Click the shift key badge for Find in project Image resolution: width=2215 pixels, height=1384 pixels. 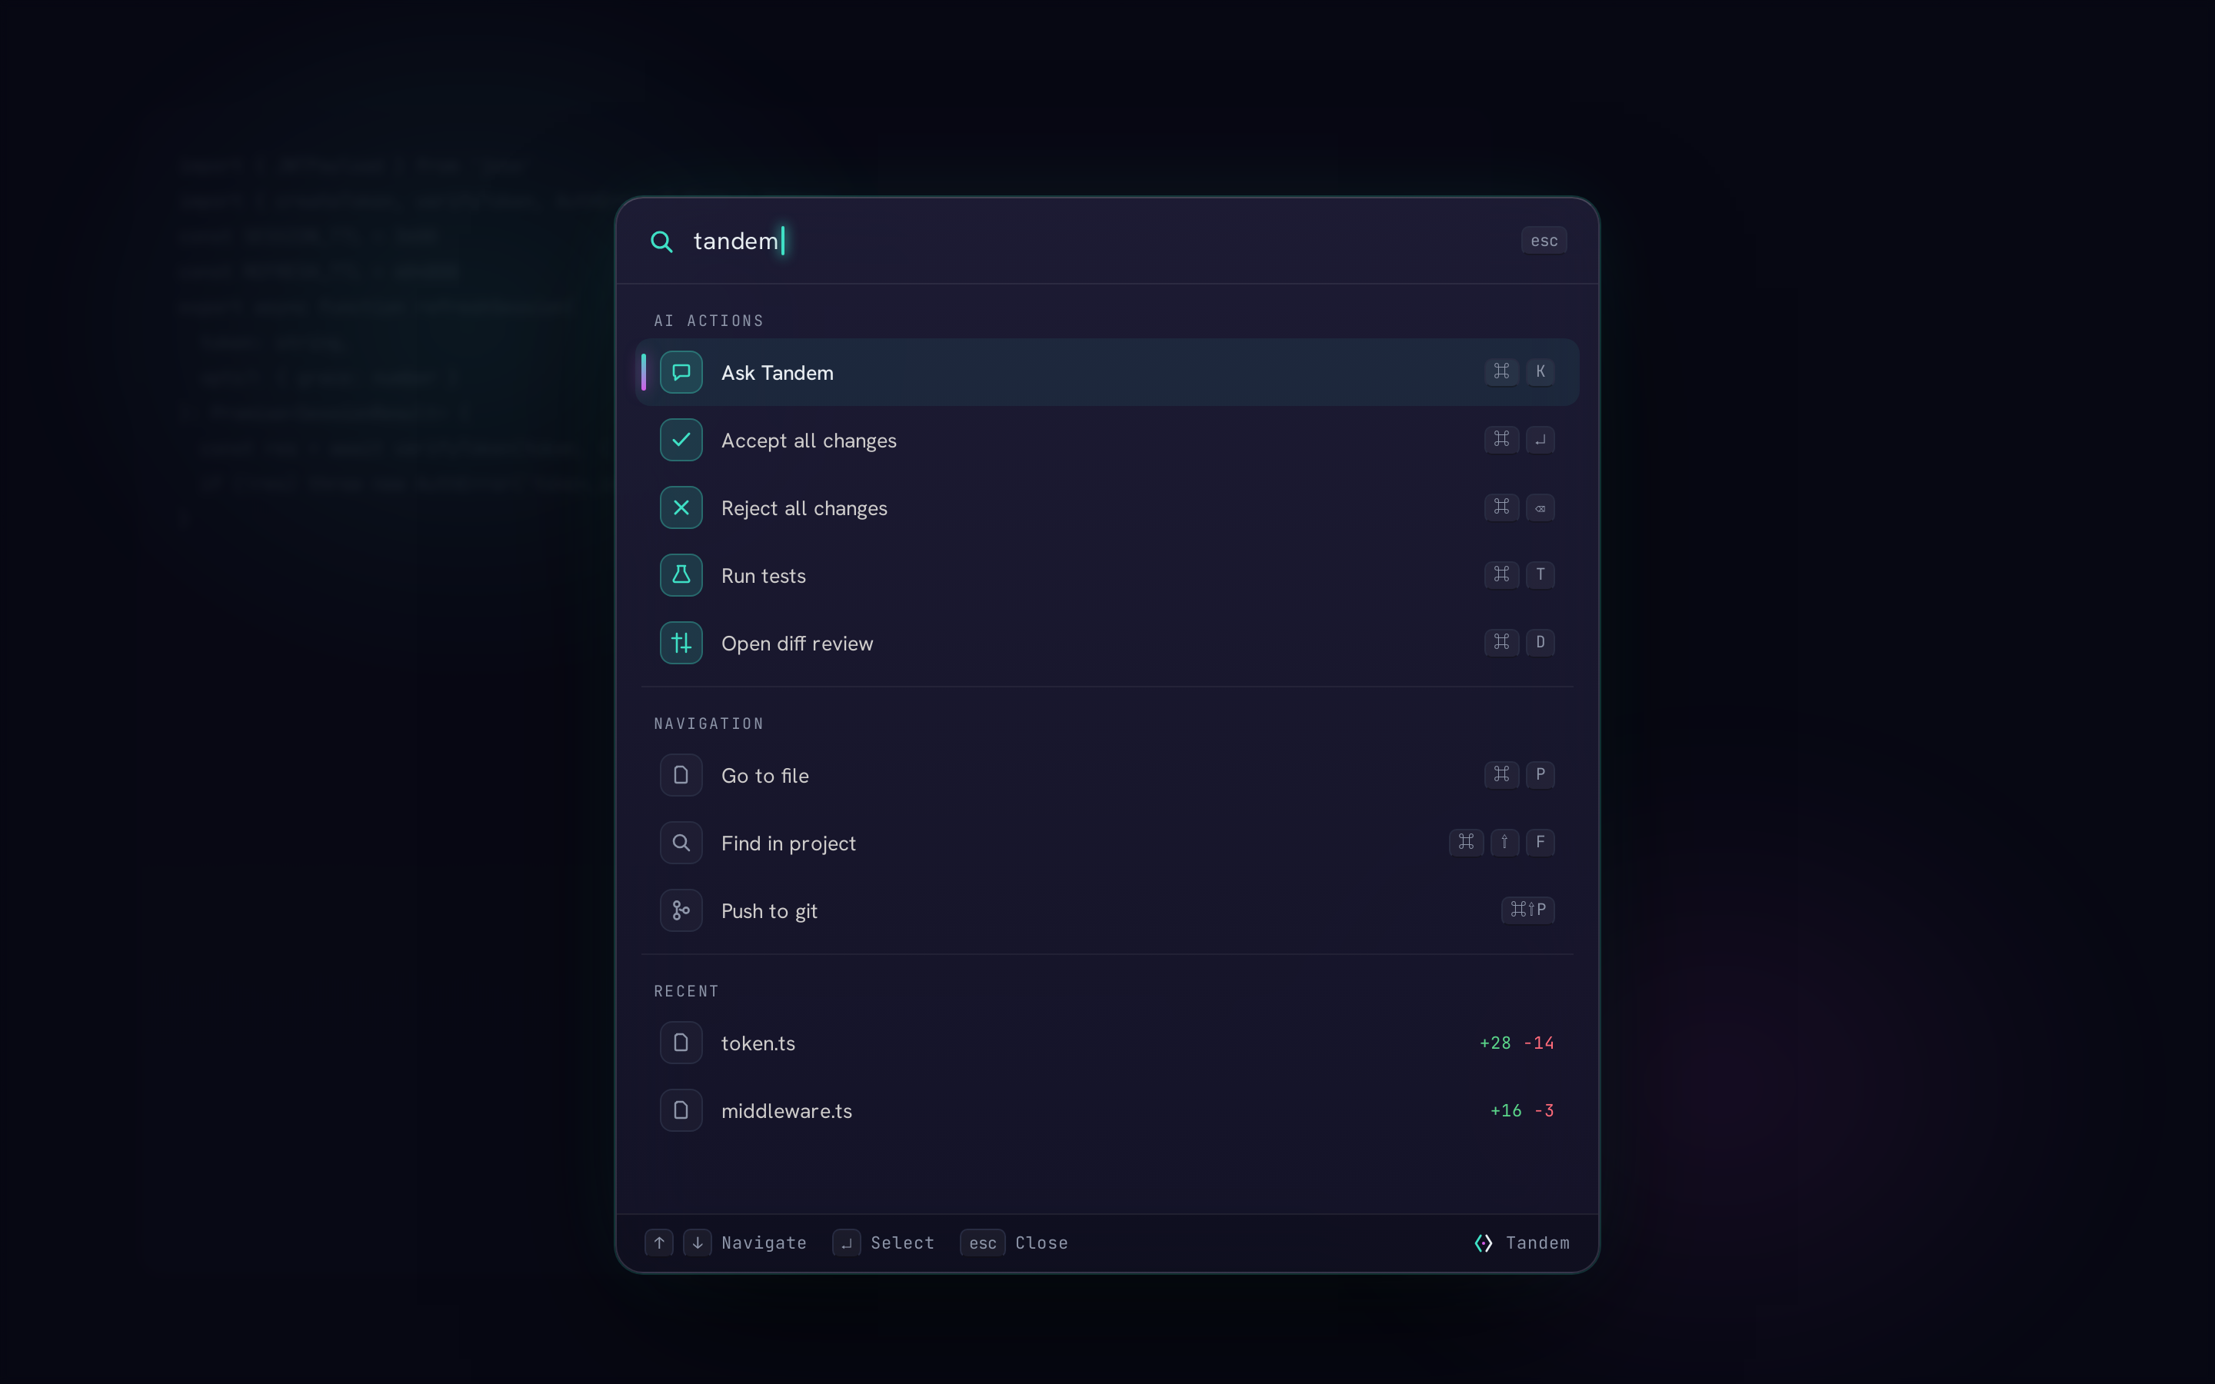click(1504, 842)
